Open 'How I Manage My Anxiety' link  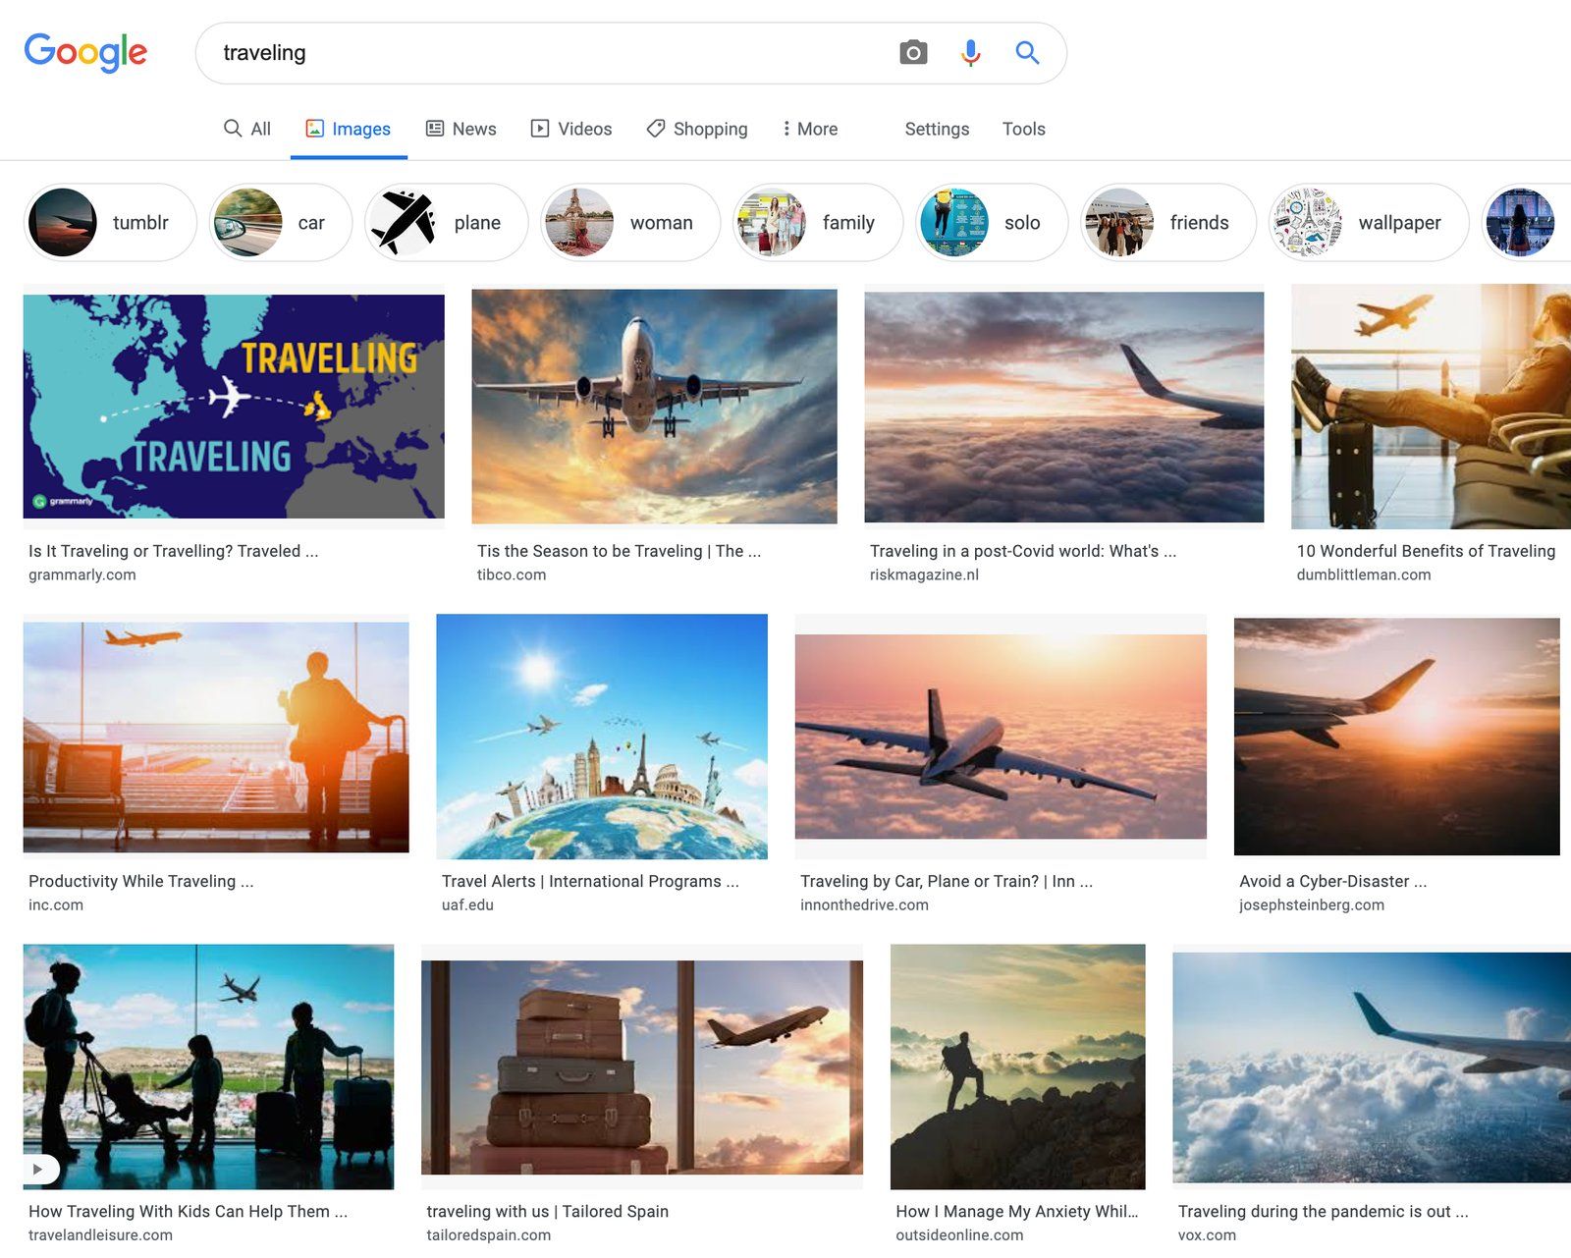1017,1211
